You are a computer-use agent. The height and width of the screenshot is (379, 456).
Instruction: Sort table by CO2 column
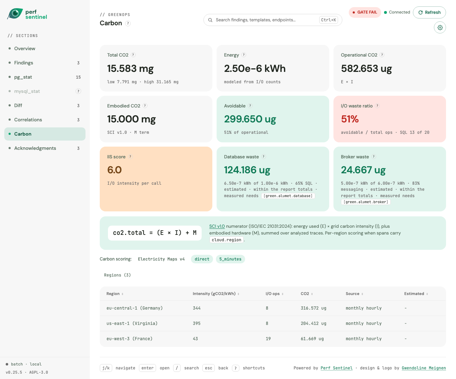[x=307, y=294]
